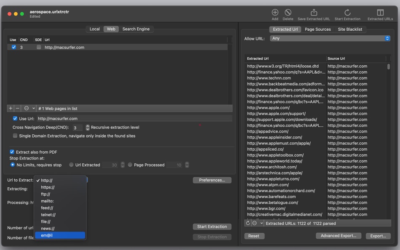Select the Url Extracted radio button
The image size is (400, 250).
click(x=71, y=165)
